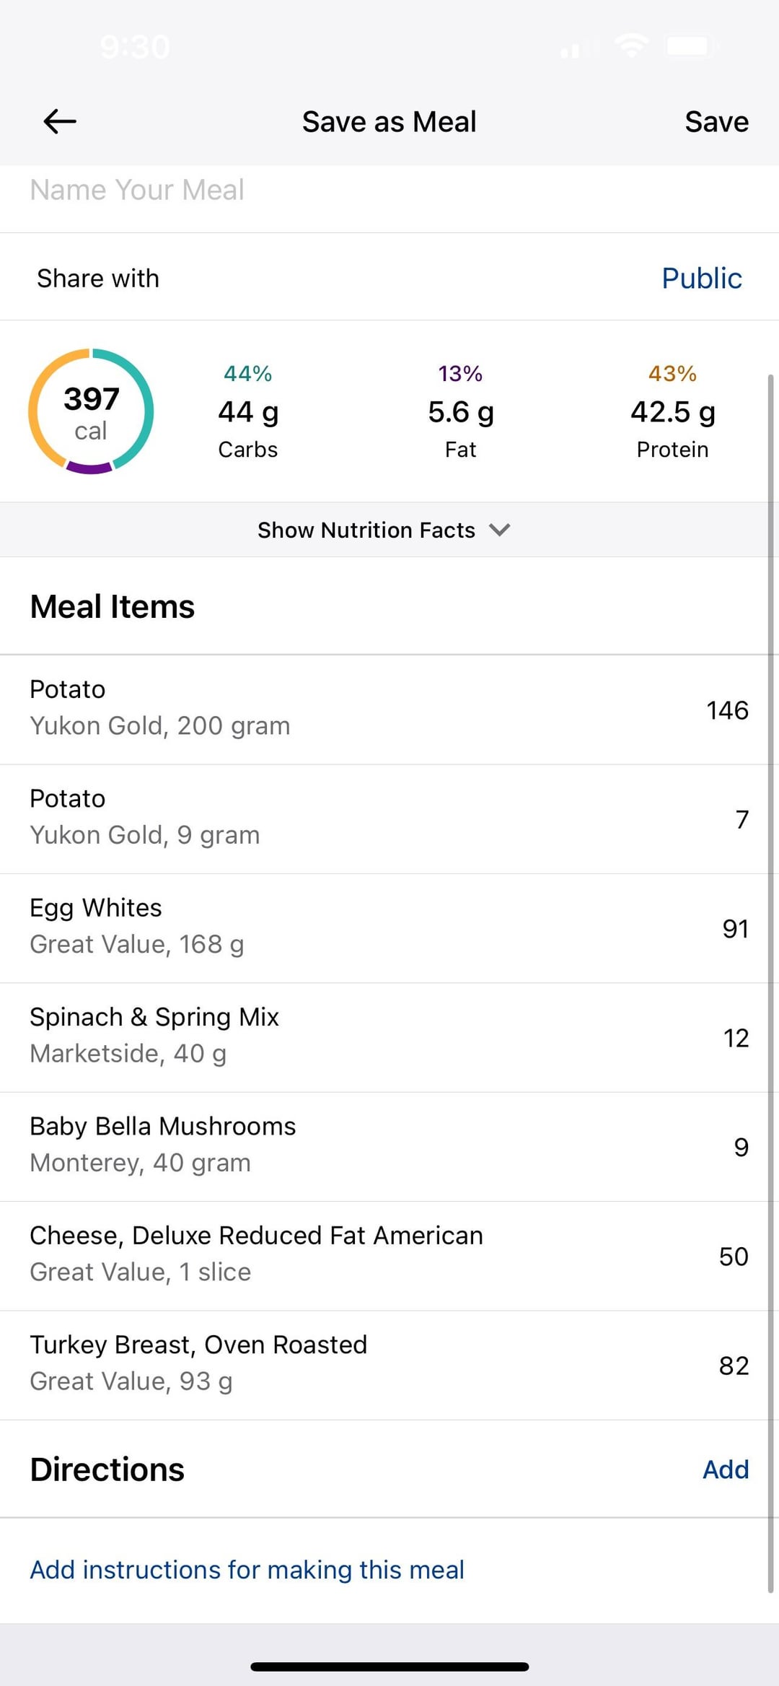Tap the 44 g Carbs macro summary
The width and height of the screenshot is (779, 1686).
(x=248, y=411)
